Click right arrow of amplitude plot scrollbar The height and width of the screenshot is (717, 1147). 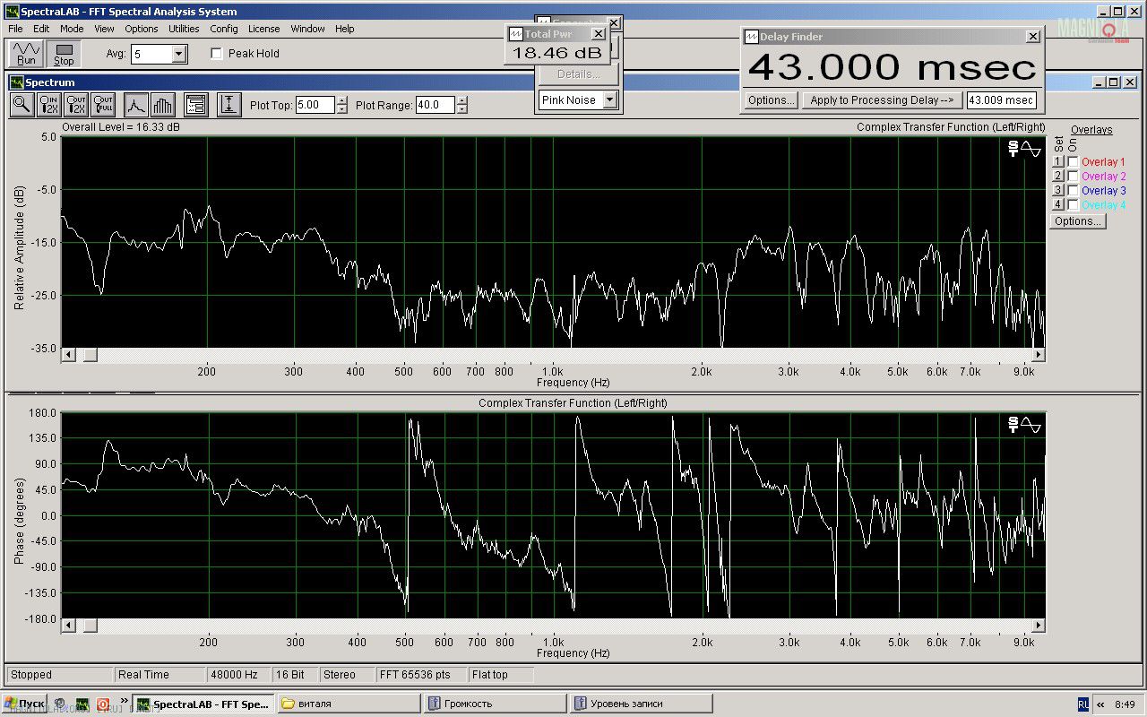click(x=1039, y=356)
